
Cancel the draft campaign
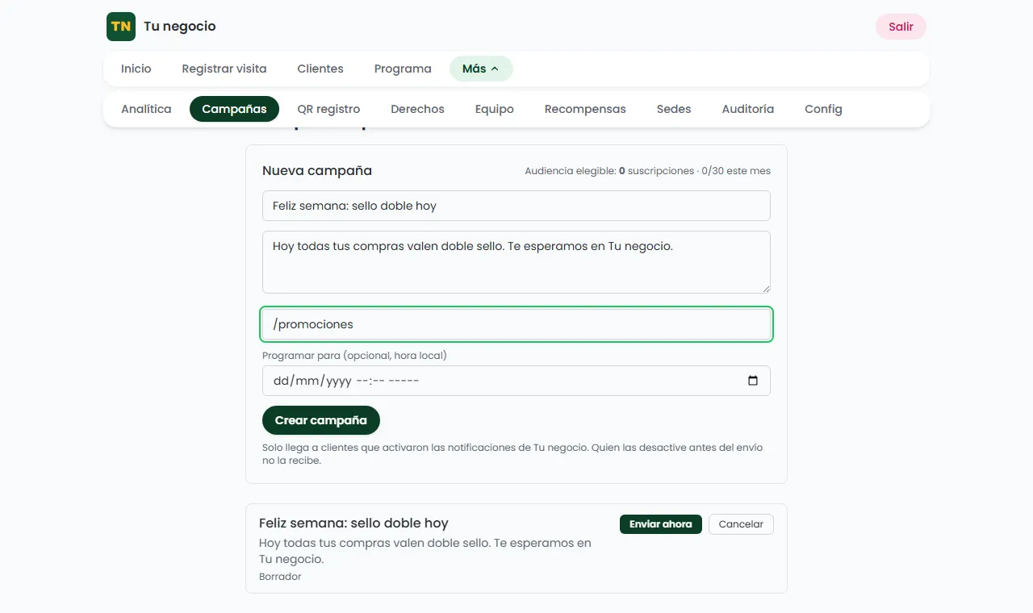[741, 524]
